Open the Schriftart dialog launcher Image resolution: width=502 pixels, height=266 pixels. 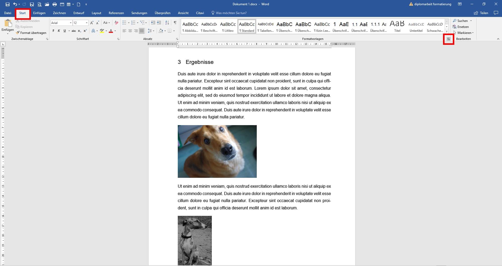tap(118, 39)
